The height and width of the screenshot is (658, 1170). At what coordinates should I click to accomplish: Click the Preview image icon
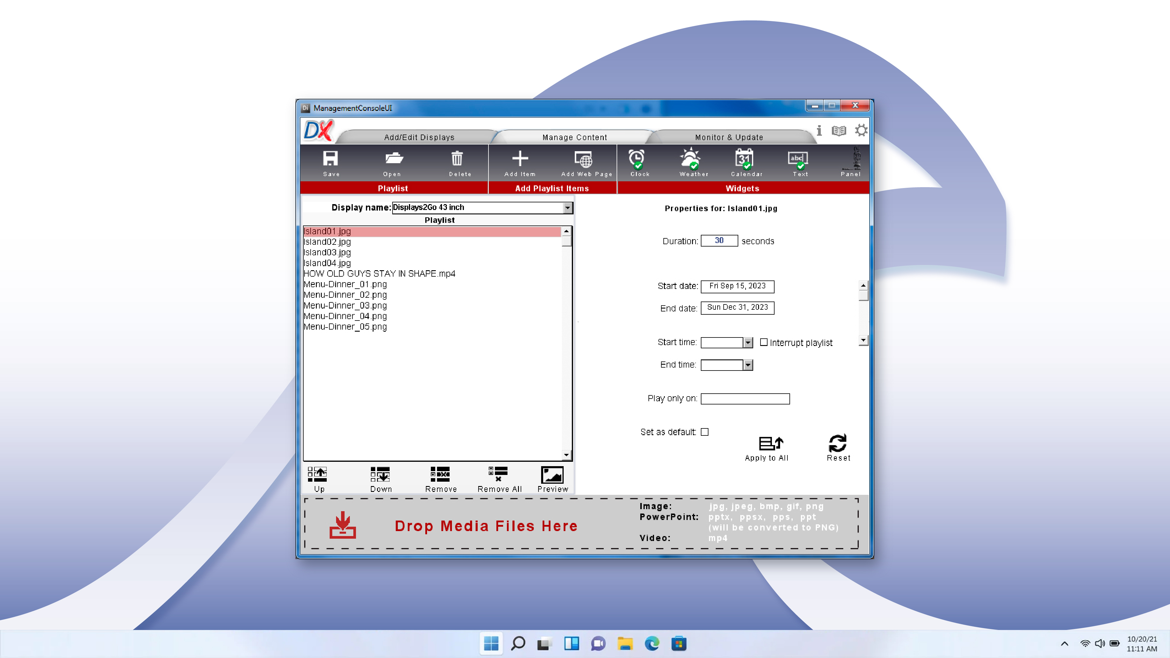pyautogui.click(x=552, y=476)
